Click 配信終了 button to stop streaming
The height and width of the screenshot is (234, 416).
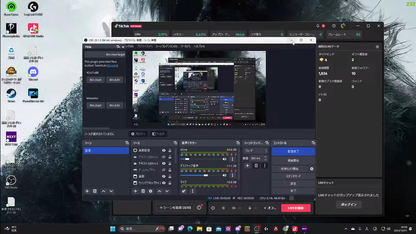click(293, 151)
